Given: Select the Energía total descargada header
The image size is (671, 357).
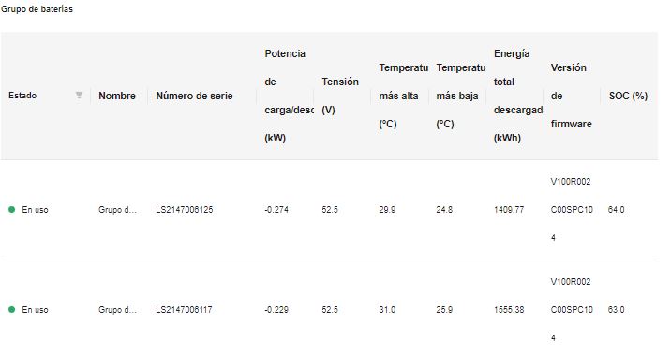Looking at the screenshot, I should coord(518,96).
